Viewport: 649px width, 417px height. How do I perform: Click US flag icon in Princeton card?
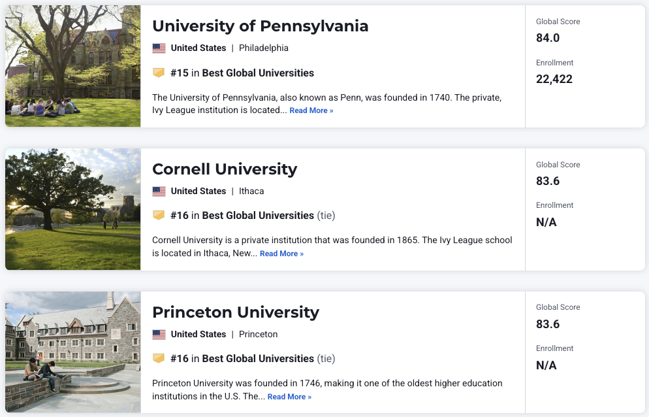tap(159, 335)
